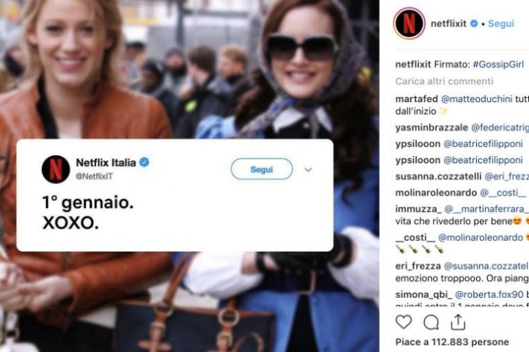Open the @matteoduchini mention

pyautogui.click(x=477, y=99)
